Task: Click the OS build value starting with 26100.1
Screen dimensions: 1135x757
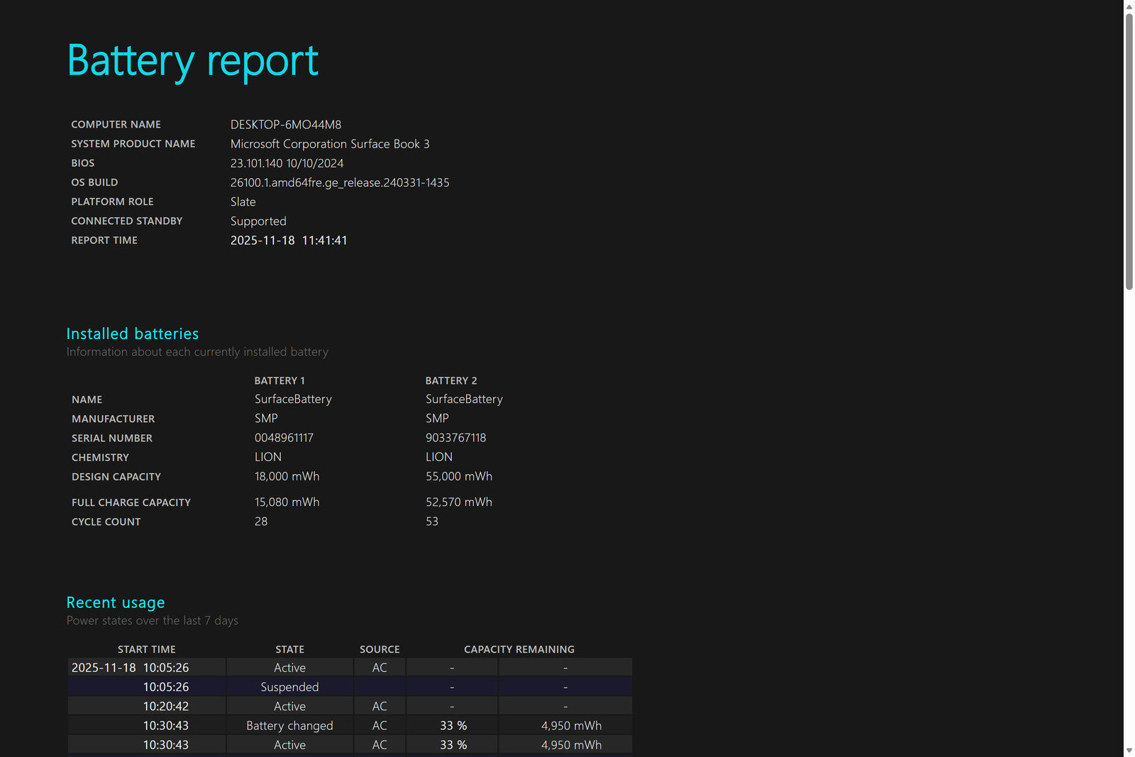Action: coord(339,183)
